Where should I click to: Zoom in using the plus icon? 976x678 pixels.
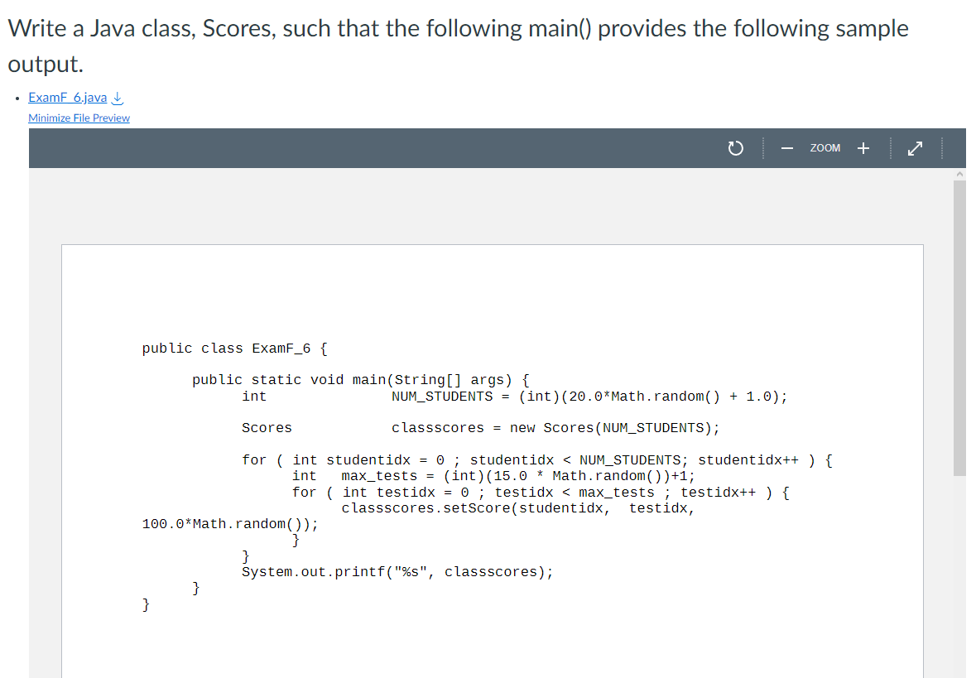point(863,147)
